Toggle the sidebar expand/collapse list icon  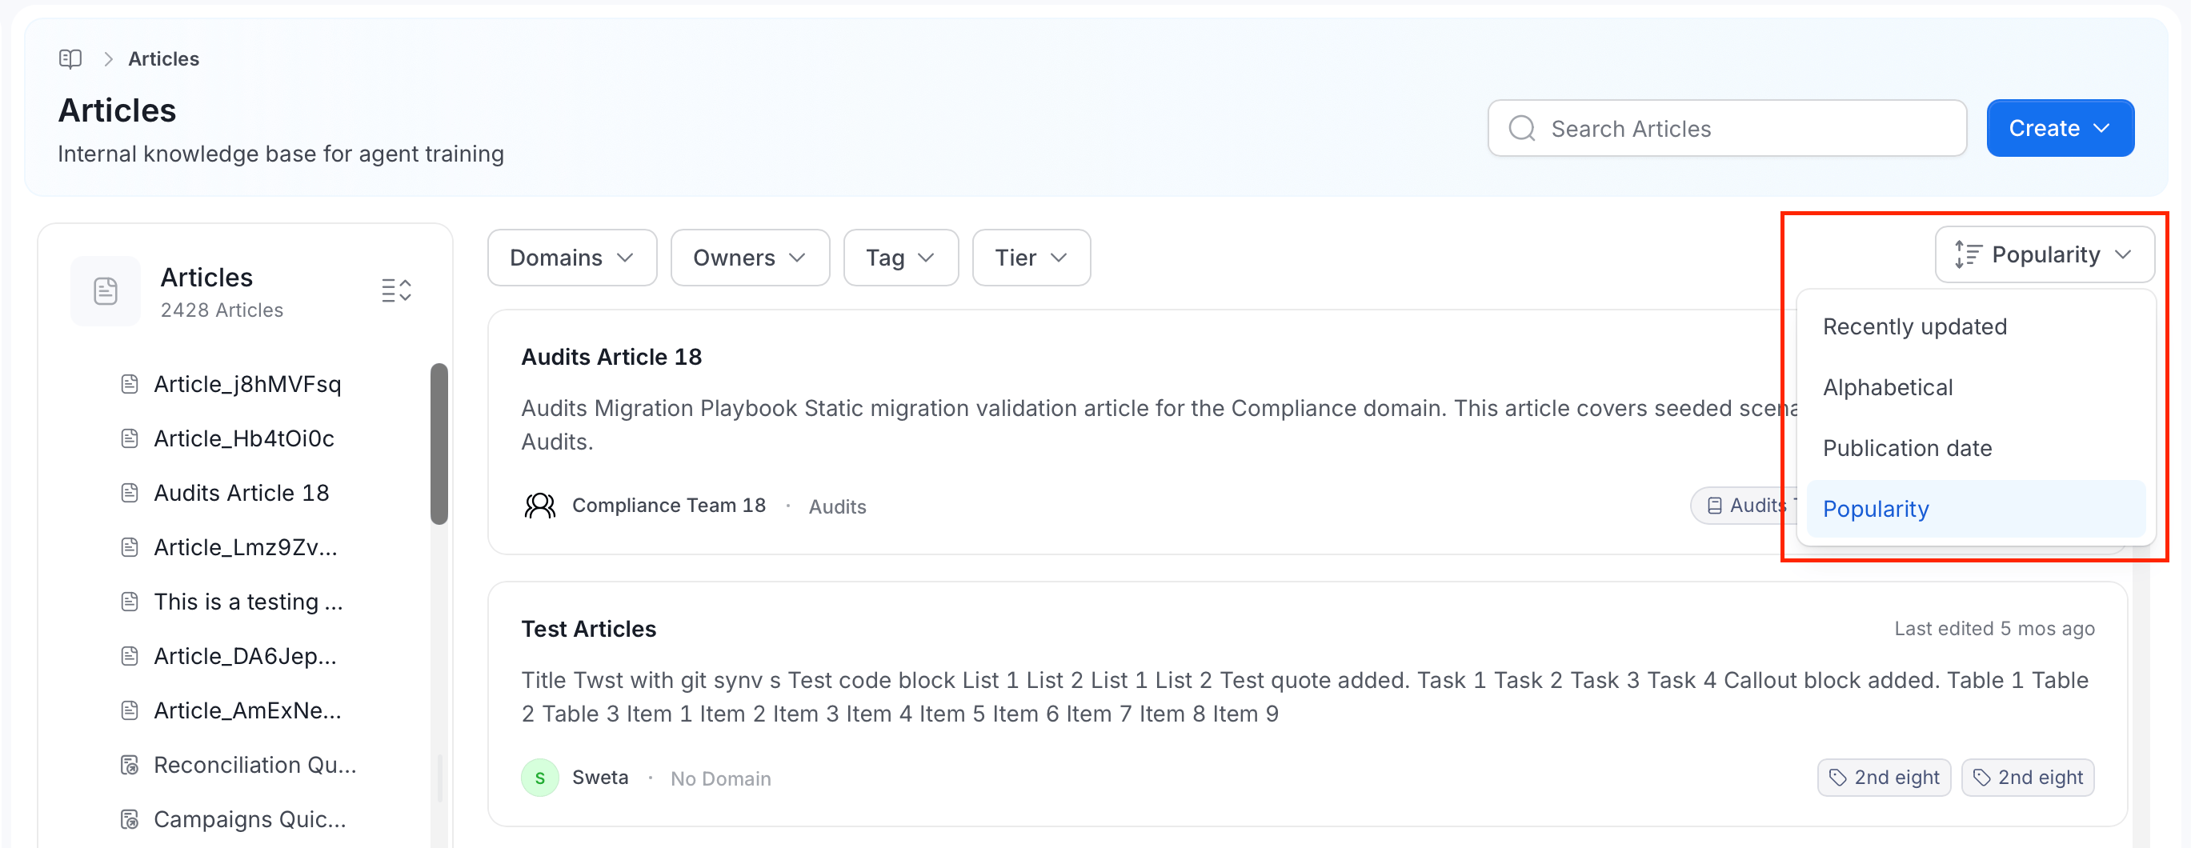(x=396, y=291)
